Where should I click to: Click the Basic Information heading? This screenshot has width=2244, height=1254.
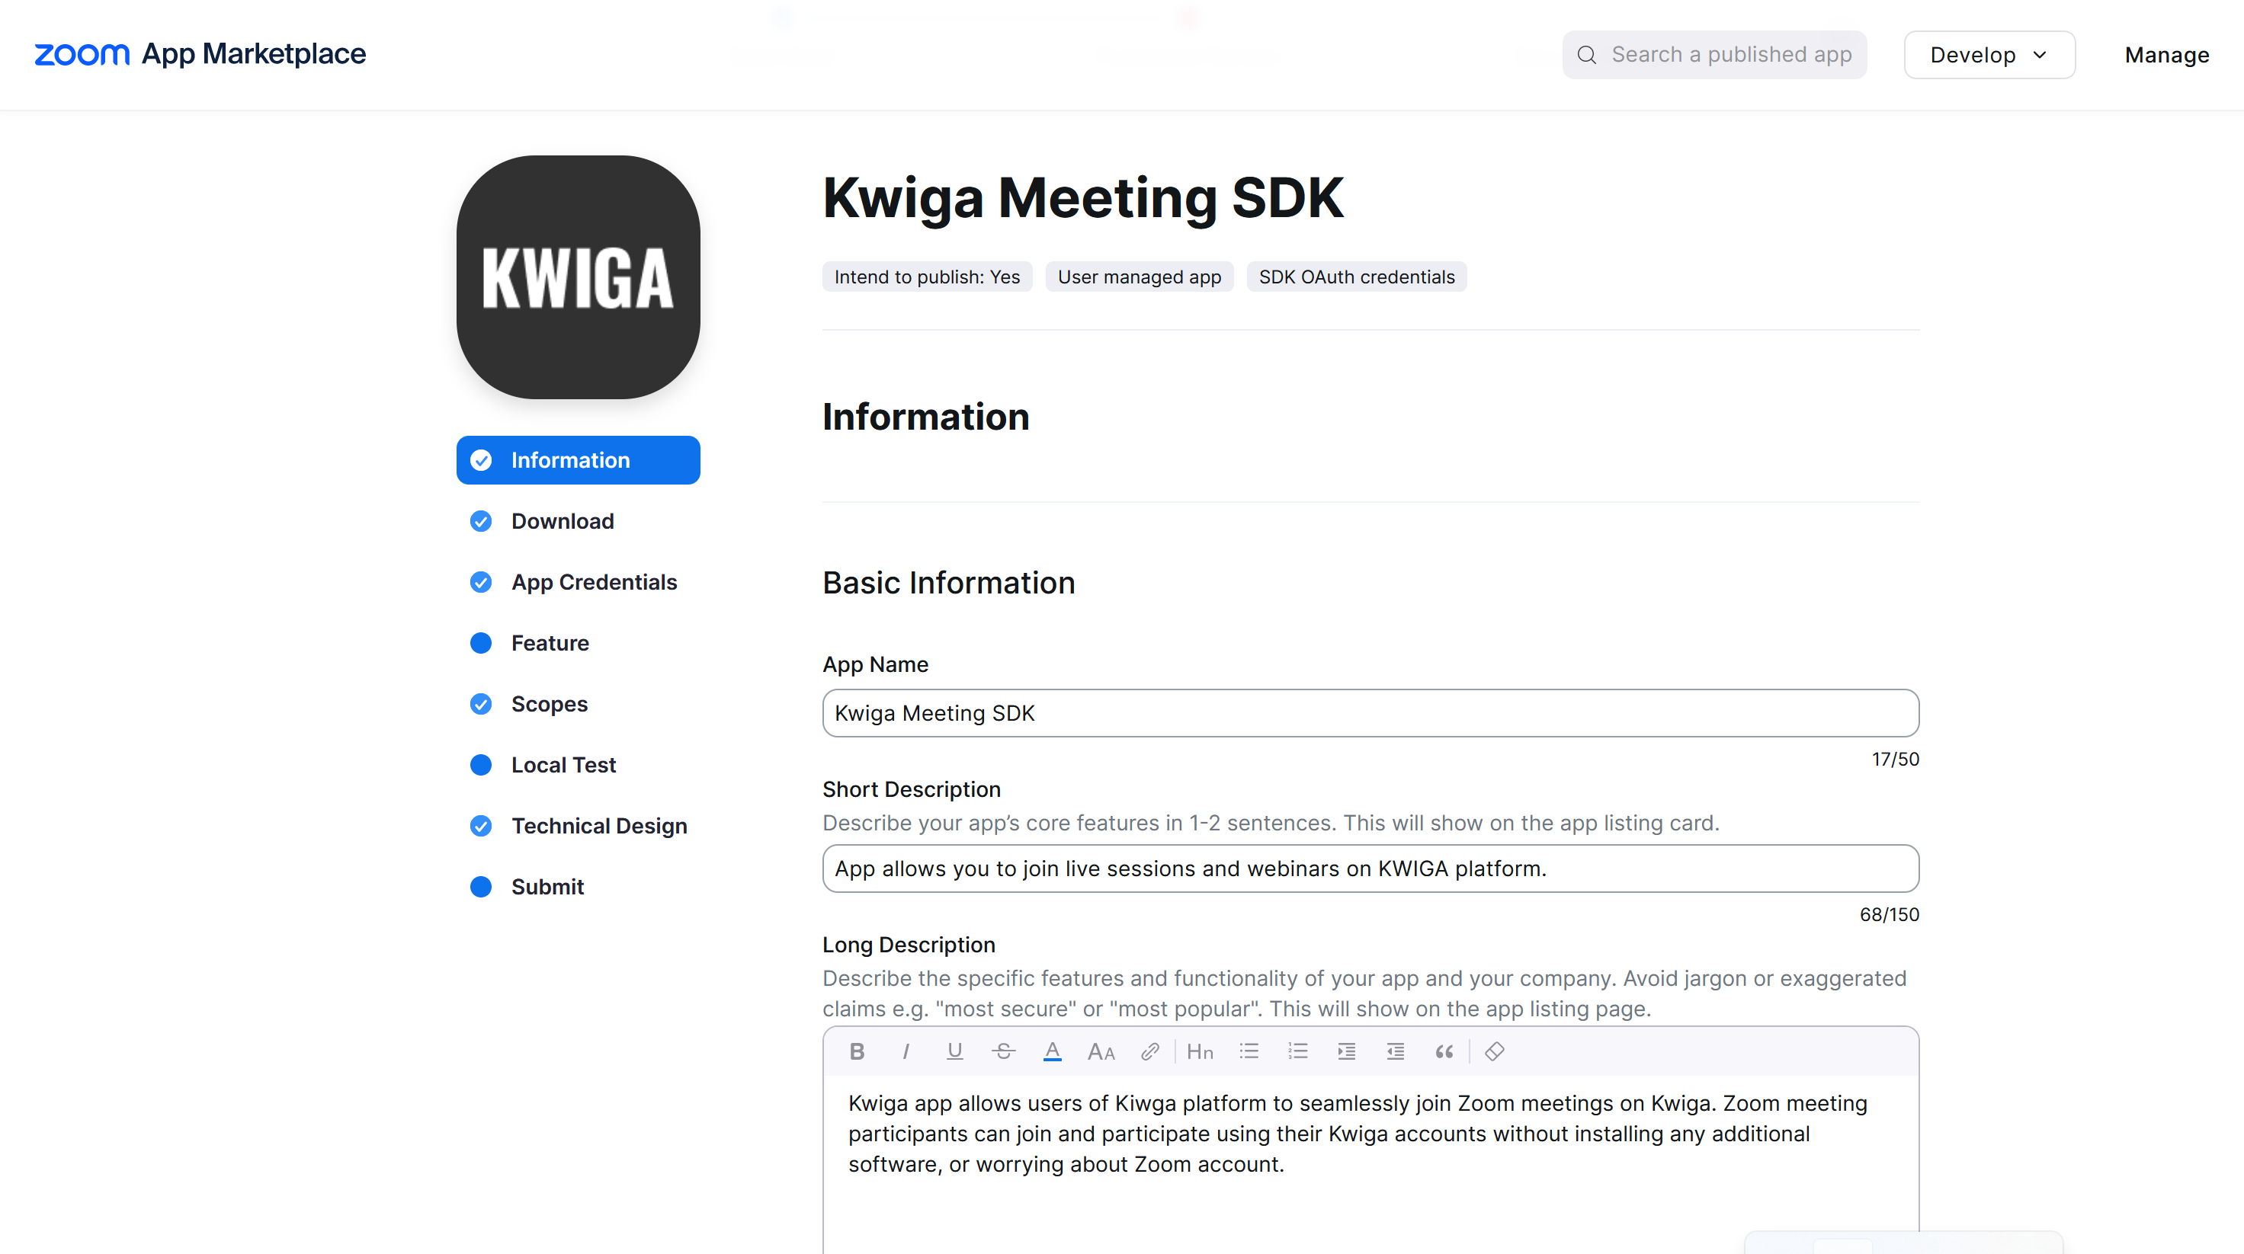click(x=949, y=583)
